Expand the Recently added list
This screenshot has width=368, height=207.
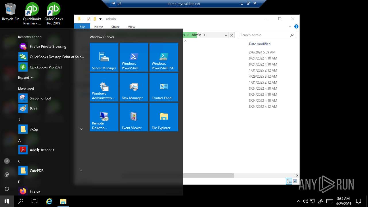pos(26,78)
